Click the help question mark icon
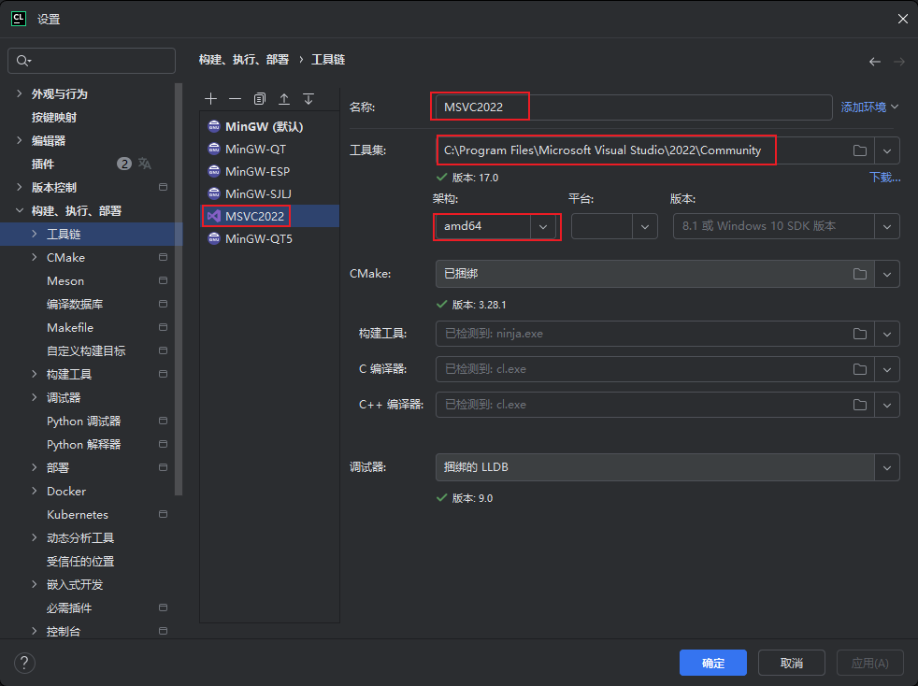Screen dimensions: 918x686 pyautogui.click(x=24, y=663)
